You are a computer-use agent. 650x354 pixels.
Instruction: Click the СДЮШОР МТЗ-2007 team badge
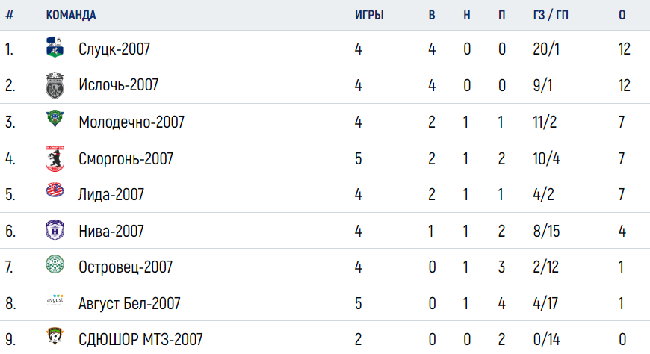pos(55,336)
